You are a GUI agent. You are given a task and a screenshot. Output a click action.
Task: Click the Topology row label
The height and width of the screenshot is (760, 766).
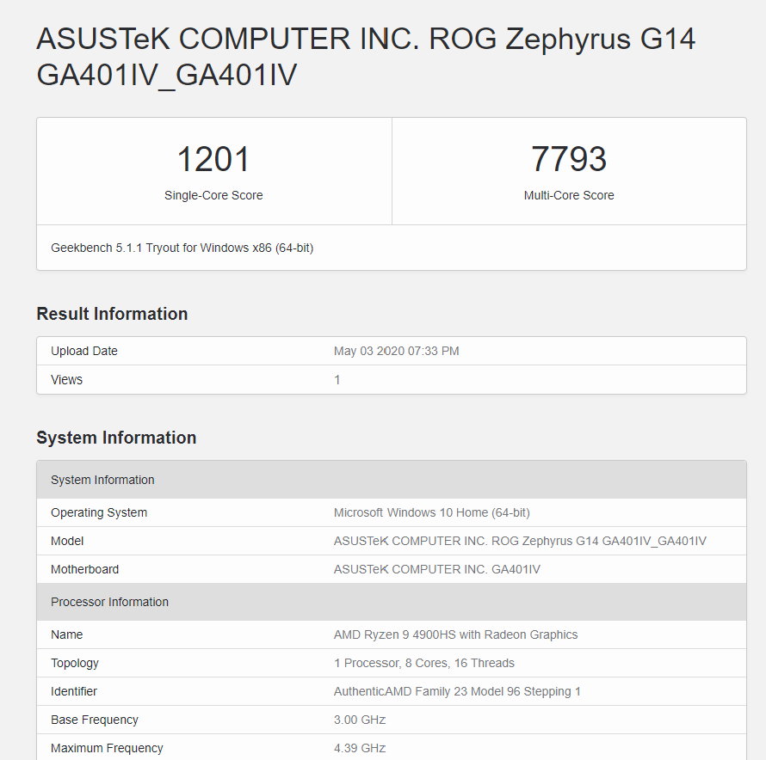click(x=75, y=664)
